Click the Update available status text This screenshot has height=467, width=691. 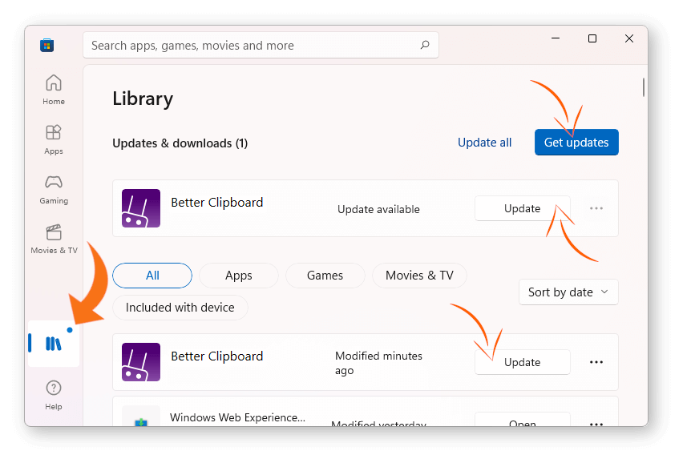tap(378, 209)
